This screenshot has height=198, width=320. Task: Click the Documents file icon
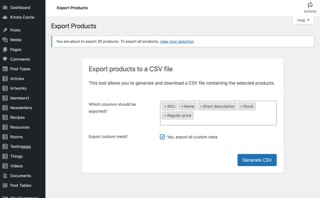point(5,175)
